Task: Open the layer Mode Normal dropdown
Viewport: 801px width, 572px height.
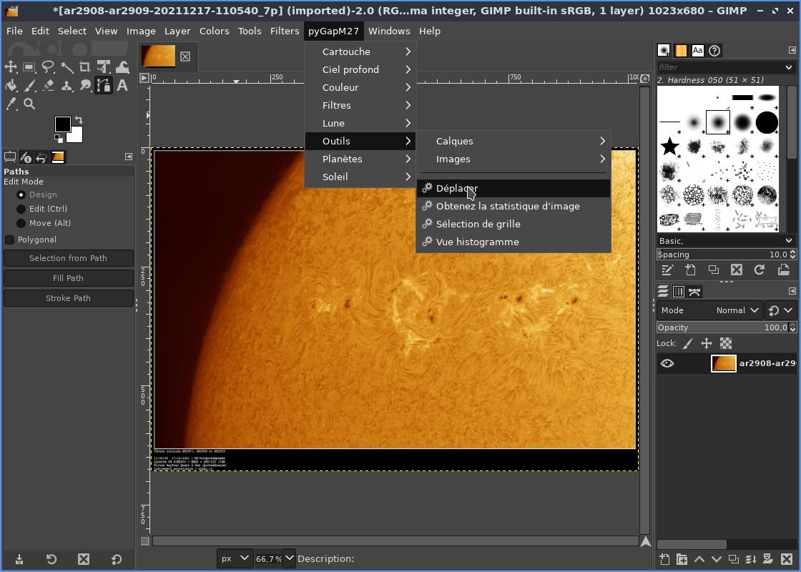Action: point(737,310)
